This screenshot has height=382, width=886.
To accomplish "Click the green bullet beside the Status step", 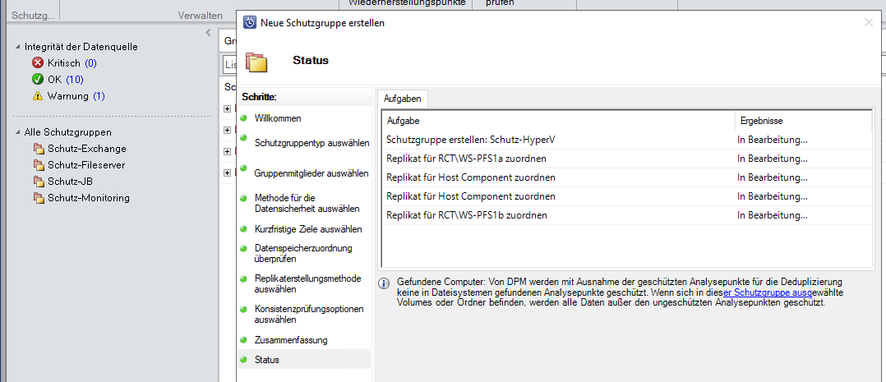I will click(243, 359).
